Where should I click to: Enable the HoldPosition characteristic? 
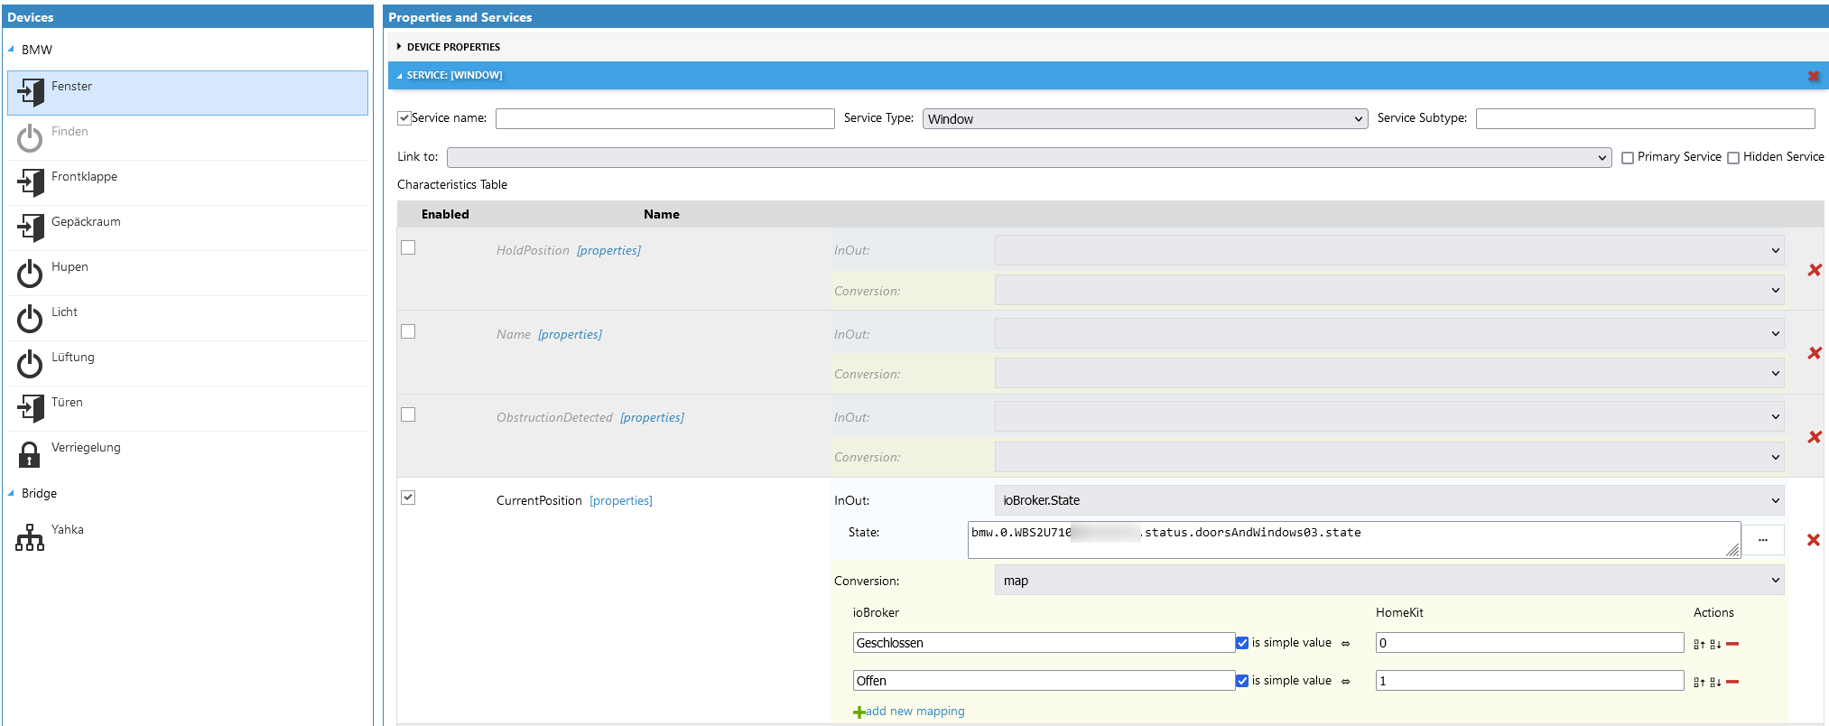coord(408,247)
